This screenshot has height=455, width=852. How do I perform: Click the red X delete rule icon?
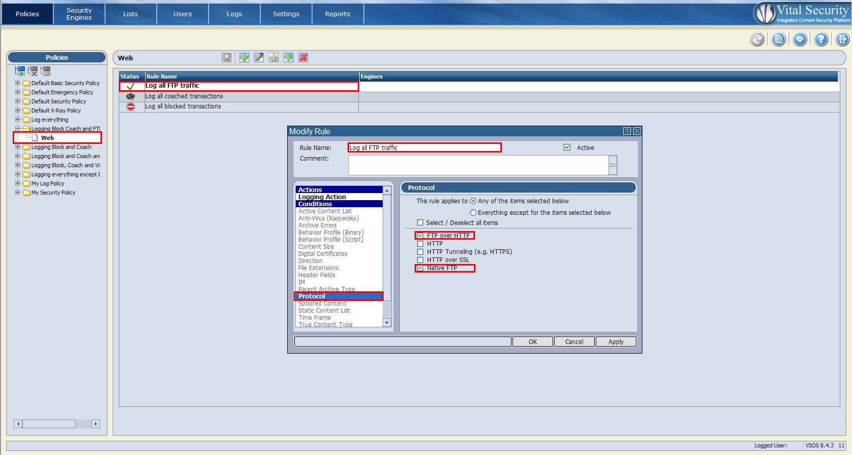coord(303,58)
